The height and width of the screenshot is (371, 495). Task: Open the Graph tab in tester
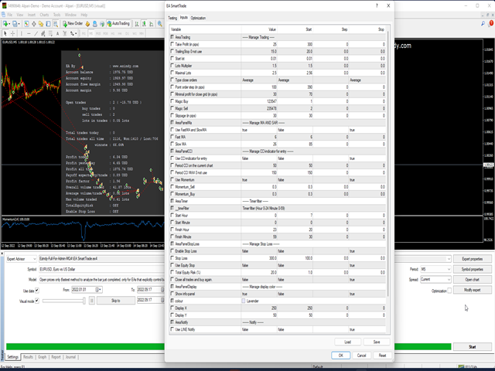click(42, 357)
